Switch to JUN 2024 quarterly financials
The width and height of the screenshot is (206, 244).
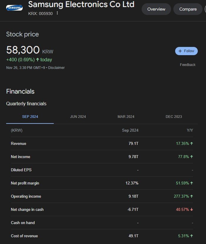click(x=78, y=117)
